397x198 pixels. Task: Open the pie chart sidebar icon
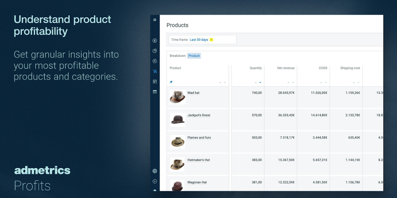(155, 51)
